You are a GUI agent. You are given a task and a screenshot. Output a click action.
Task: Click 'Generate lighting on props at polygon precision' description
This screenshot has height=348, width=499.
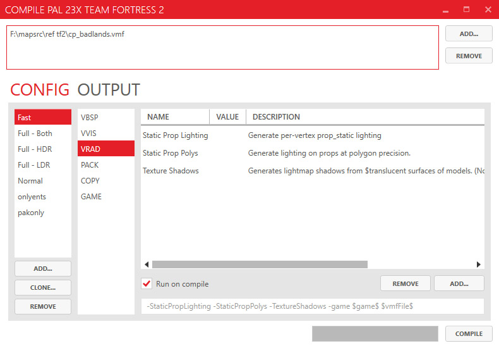click(x=329, y=153)
